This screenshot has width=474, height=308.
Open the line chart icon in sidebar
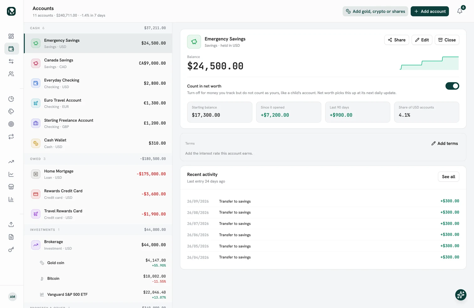[11, 174]
